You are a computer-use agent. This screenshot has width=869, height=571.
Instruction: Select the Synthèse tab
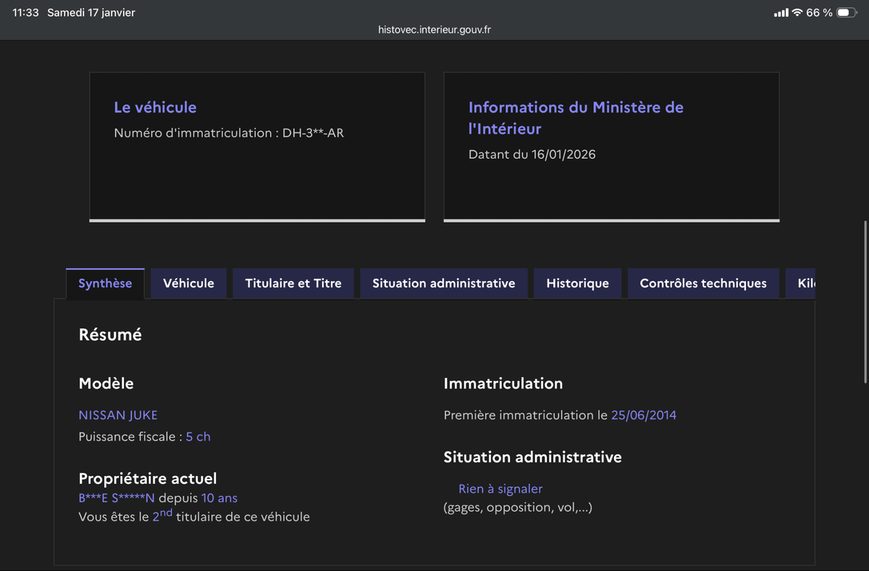click(x=105, y=283)
